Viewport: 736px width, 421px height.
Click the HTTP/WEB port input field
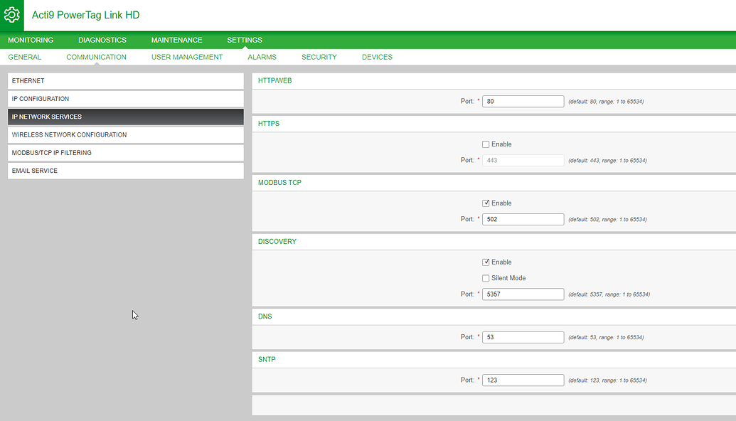(523, 100)
